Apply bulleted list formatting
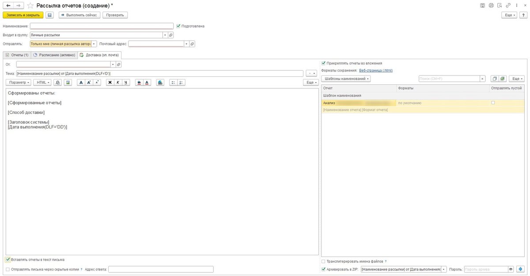 [x=173, y=83]
